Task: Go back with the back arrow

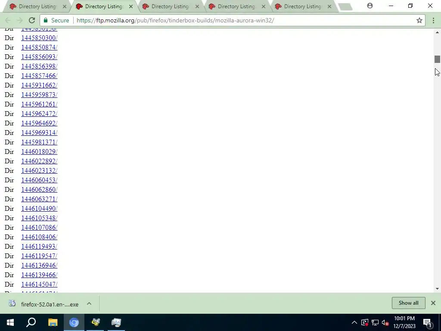Action: (x=8, y=20)
